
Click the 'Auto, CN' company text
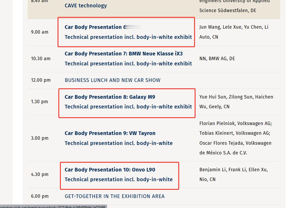coord(209,37)
